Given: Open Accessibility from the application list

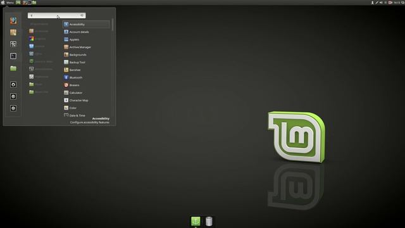Looking at the screenshot, I should point(86,24).
